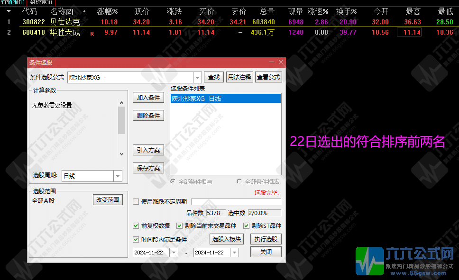The image size is (459, 280).
Task: Open the 查看公式 dialog
Action: pos(268,77)
